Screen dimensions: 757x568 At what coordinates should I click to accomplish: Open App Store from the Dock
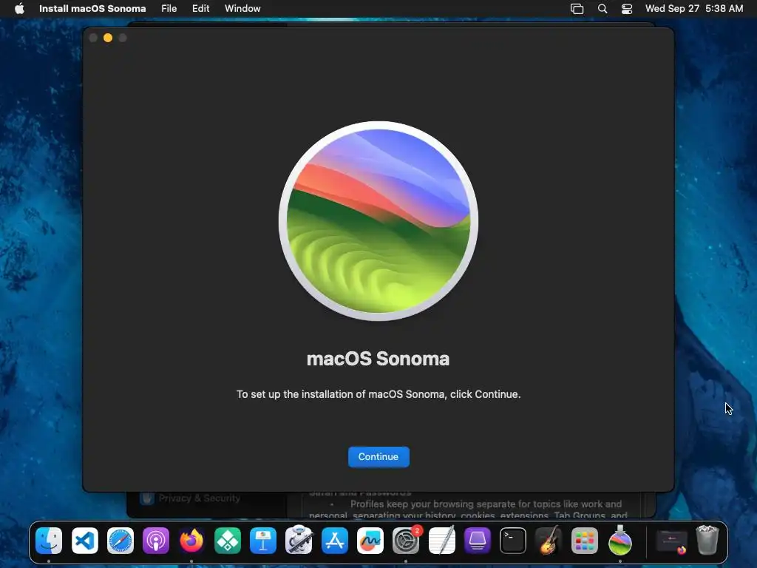(x=335, y=541)
